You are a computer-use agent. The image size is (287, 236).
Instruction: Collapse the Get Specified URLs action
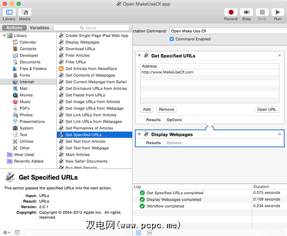pyautogui.click(x=139, y=56)
